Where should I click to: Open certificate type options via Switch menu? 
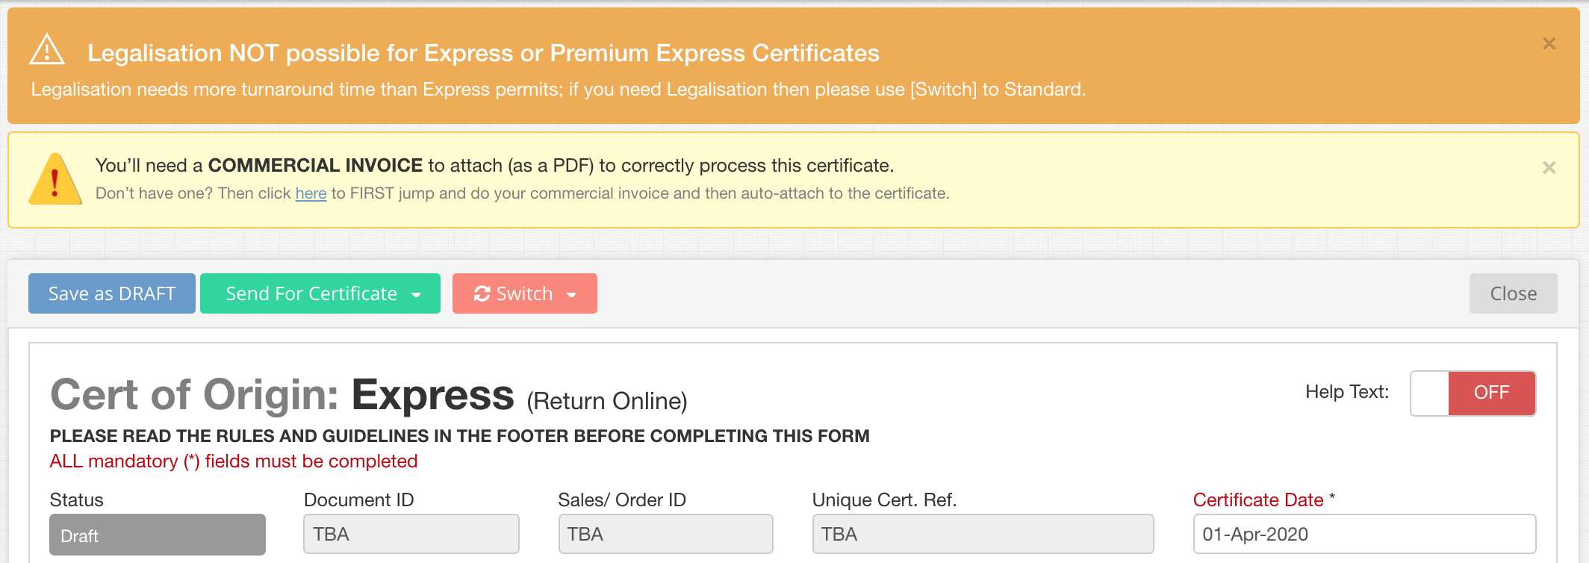pos(524,293)
